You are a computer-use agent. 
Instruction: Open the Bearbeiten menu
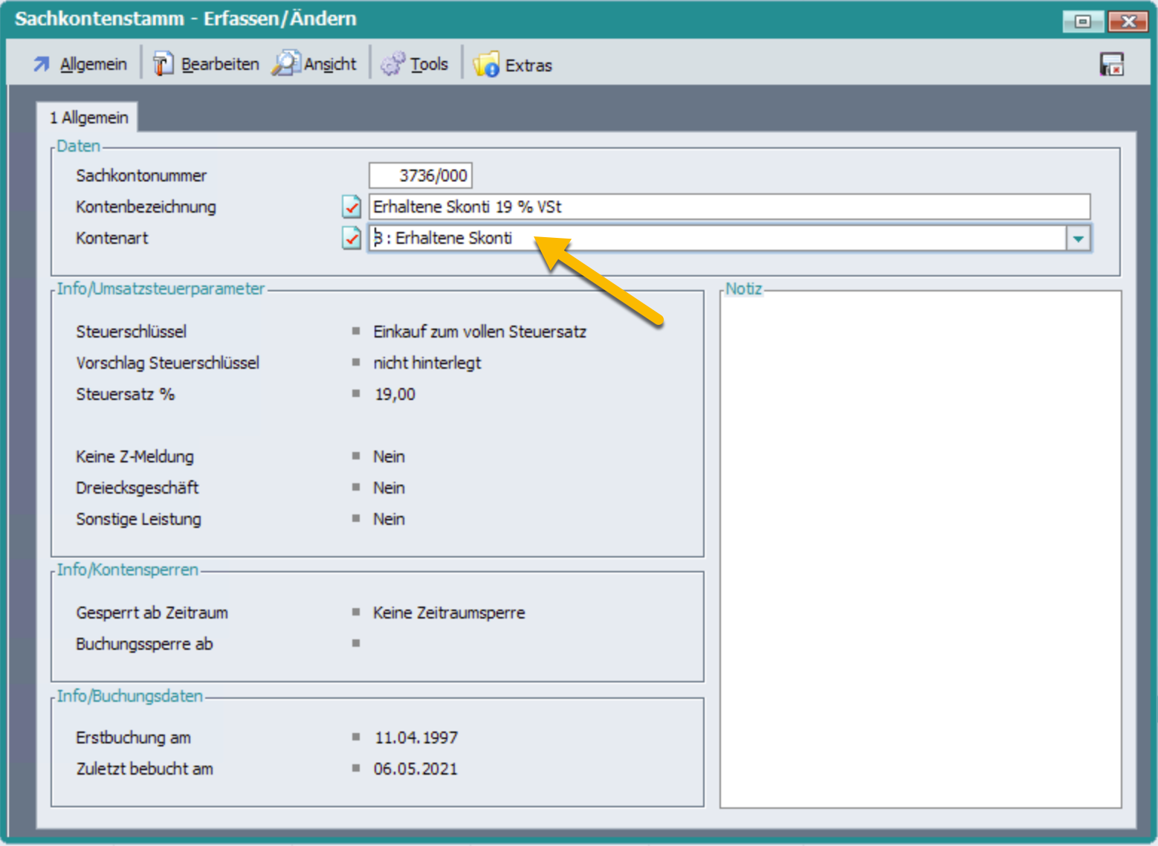[220, 65]
